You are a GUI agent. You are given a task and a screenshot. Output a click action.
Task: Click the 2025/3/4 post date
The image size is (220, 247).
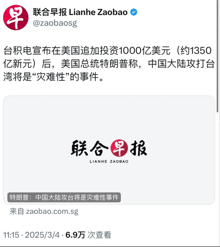pos(42,235)
